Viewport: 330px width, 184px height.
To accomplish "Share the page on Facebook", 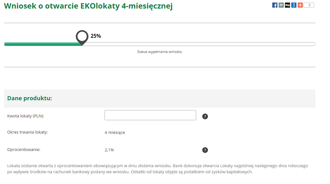I will click(x=275, y=5).
